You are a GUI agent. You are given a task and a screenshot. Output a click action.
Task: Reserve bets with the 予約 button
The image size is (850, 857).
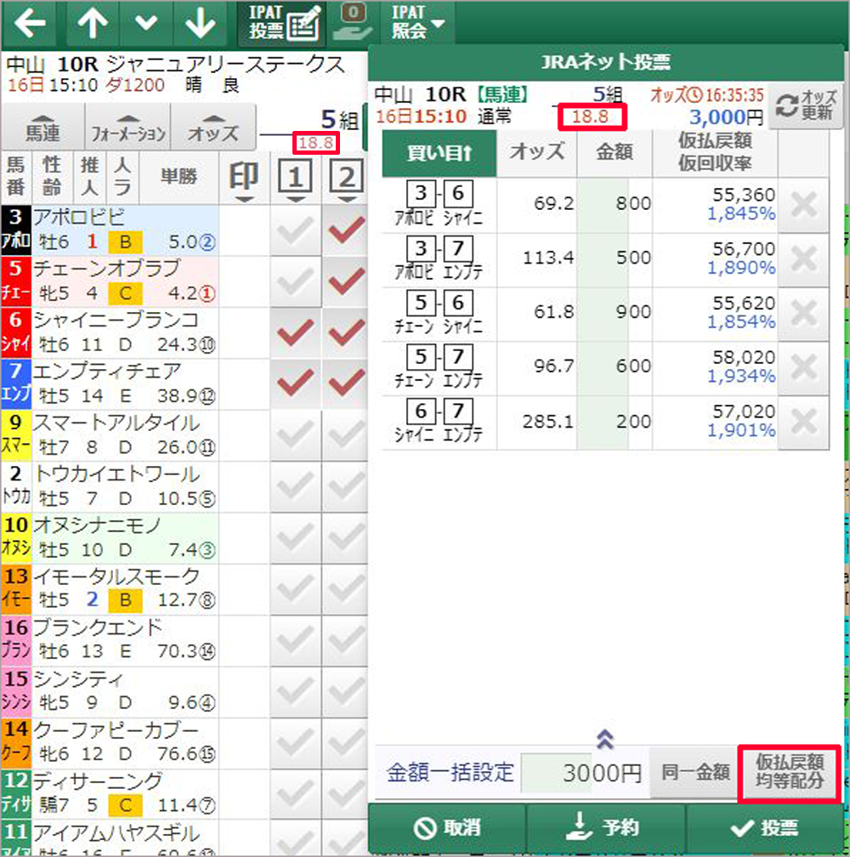(x=605, y=827)
